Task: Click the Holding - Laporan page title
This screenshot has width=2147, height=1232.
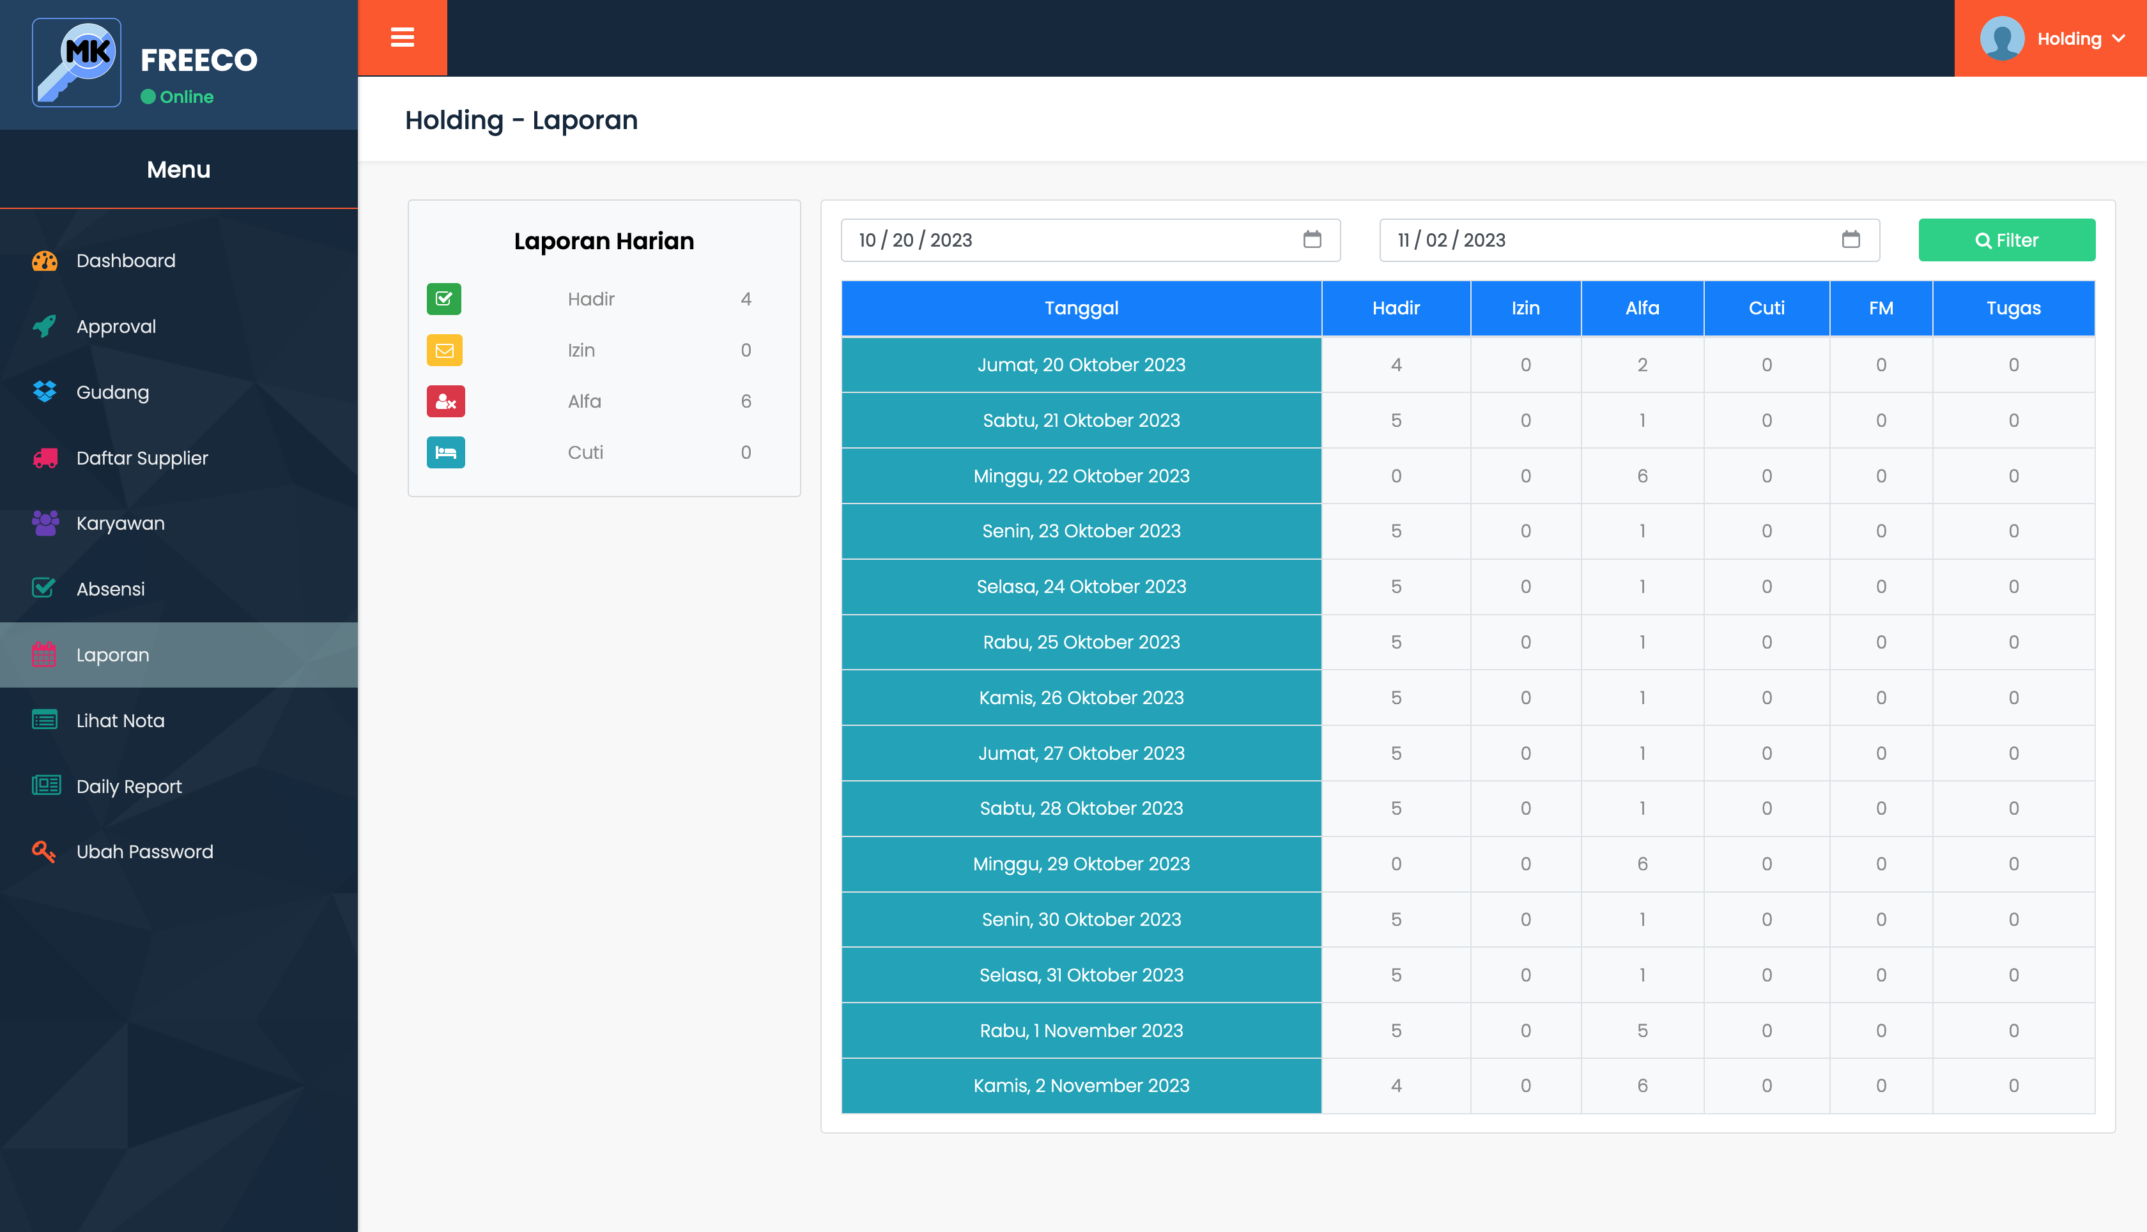Action: click(521, 120)
